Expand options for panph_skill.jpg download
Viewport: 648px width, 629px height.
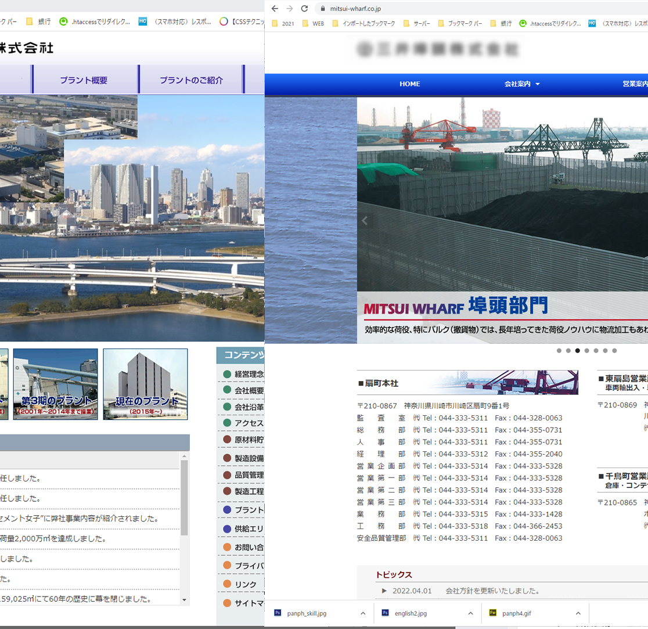coord(363,613)
